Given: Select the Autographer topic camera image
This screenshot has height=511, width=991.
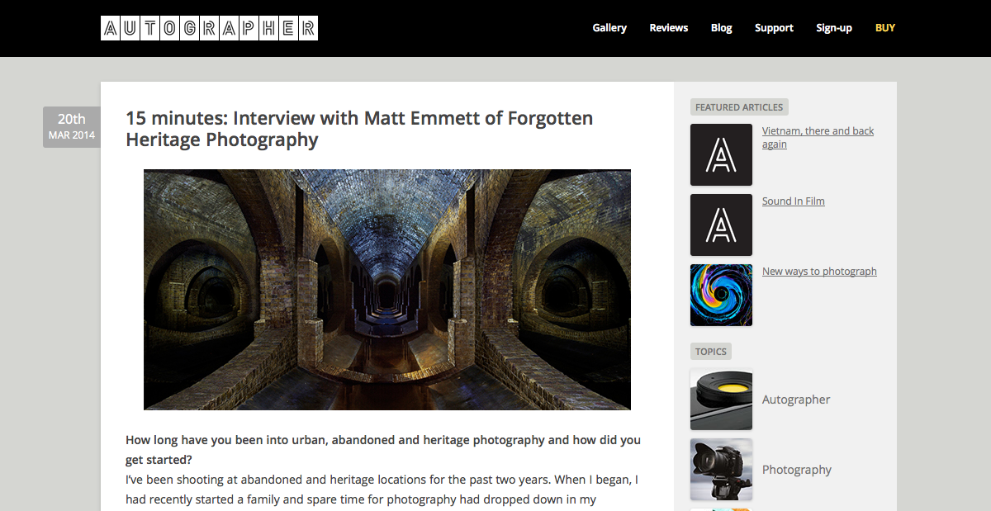Looking at the screenshot, I should [x=721, y=400].
